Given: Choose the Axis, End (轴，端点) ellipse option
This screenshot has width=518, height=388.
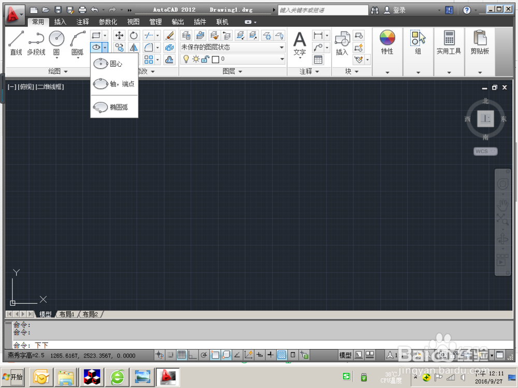Looking at the screenshot, I should click(114, 84).
